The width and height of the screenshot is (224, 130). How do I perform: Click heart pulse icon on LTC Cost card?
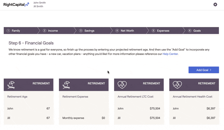[x=122, y=85]
